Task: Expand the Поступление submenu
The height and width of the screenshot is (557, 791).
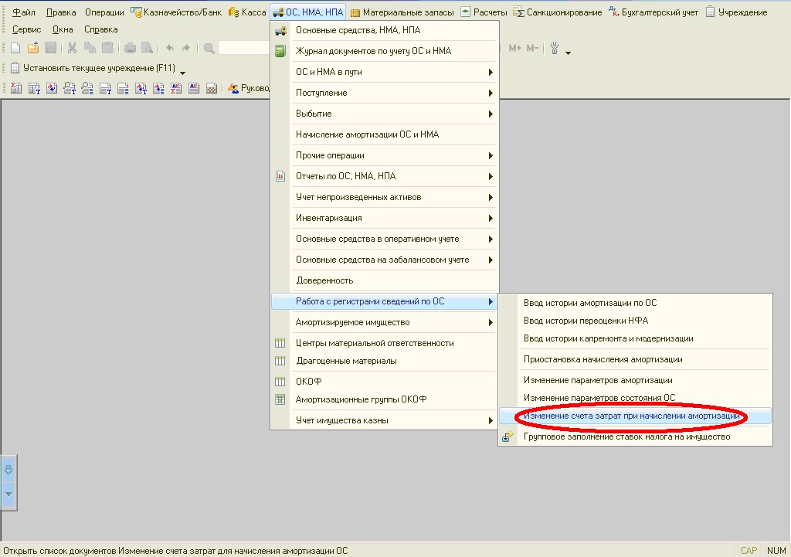Action: pyautogui.click(x=385, y=93)
